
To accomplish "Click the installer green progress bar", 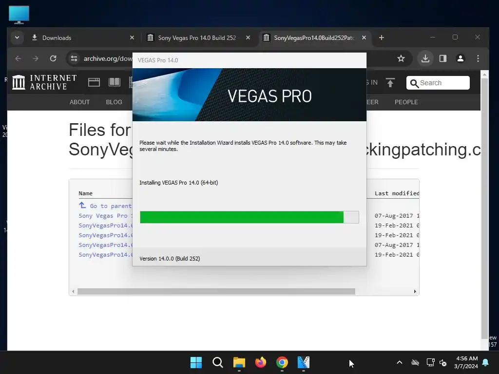I will [242, 217].
